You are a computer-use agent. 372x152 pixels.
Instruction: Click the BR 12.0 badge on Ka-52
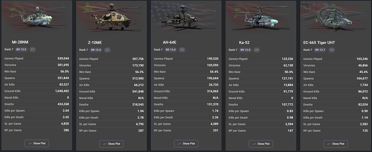point(245,50)
